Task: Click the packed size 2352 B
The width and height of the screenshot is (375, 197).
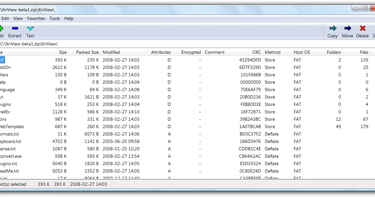Action: tap(92, 171)
